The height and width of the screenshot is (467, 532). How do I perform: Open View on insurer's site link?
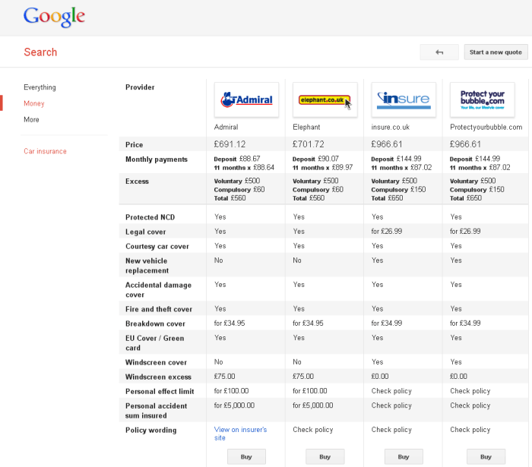coord(240,434)
